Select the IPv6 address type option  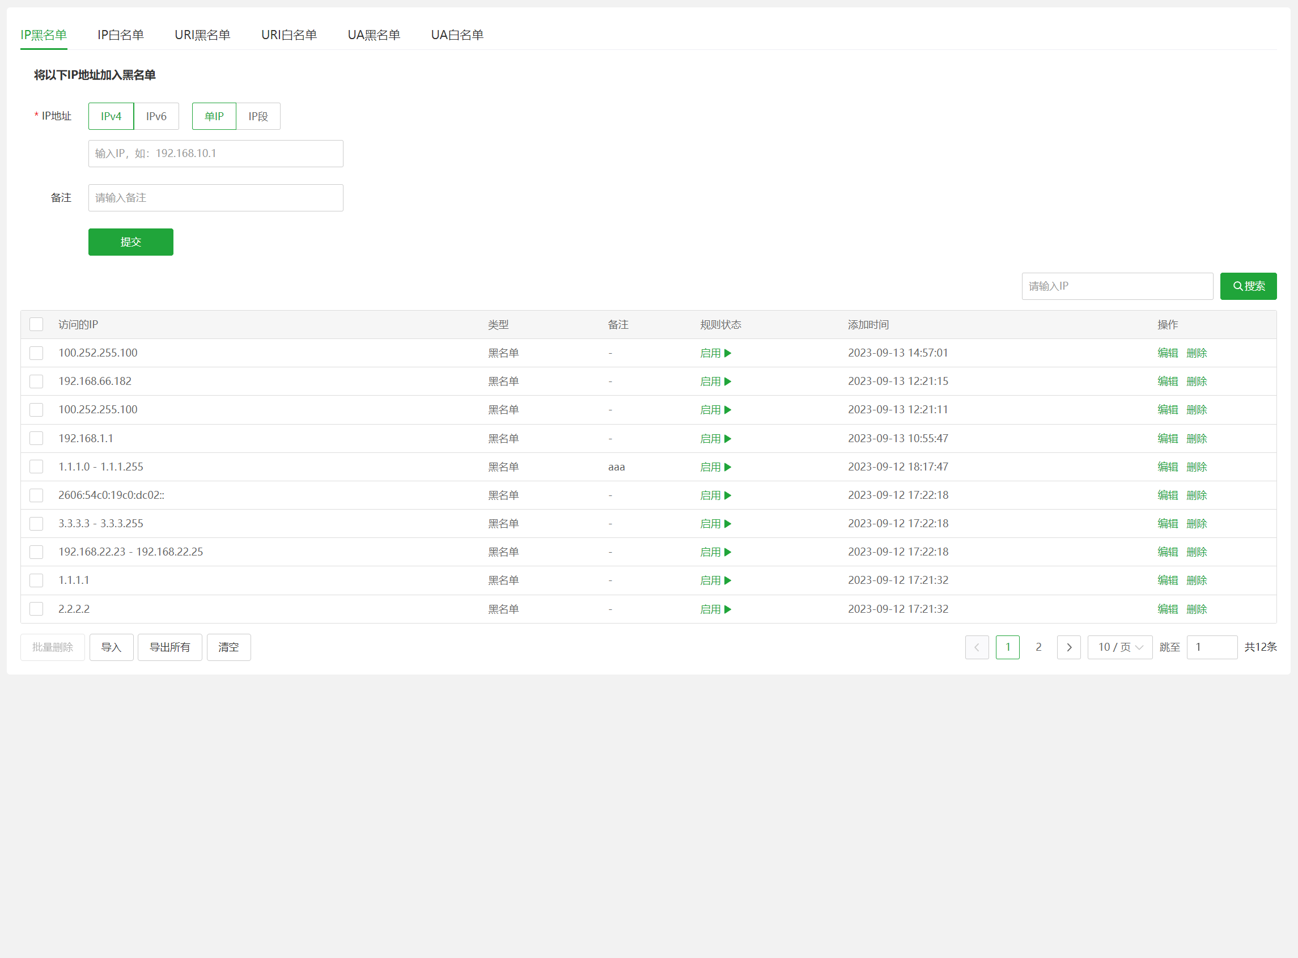point(156,116)
